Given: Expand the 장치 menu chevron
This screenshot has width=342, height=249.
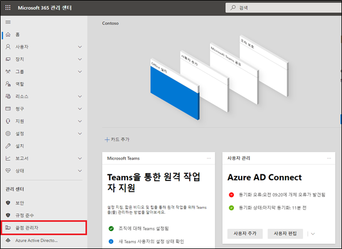Looking at the screenshot, I should coord(80,59).
